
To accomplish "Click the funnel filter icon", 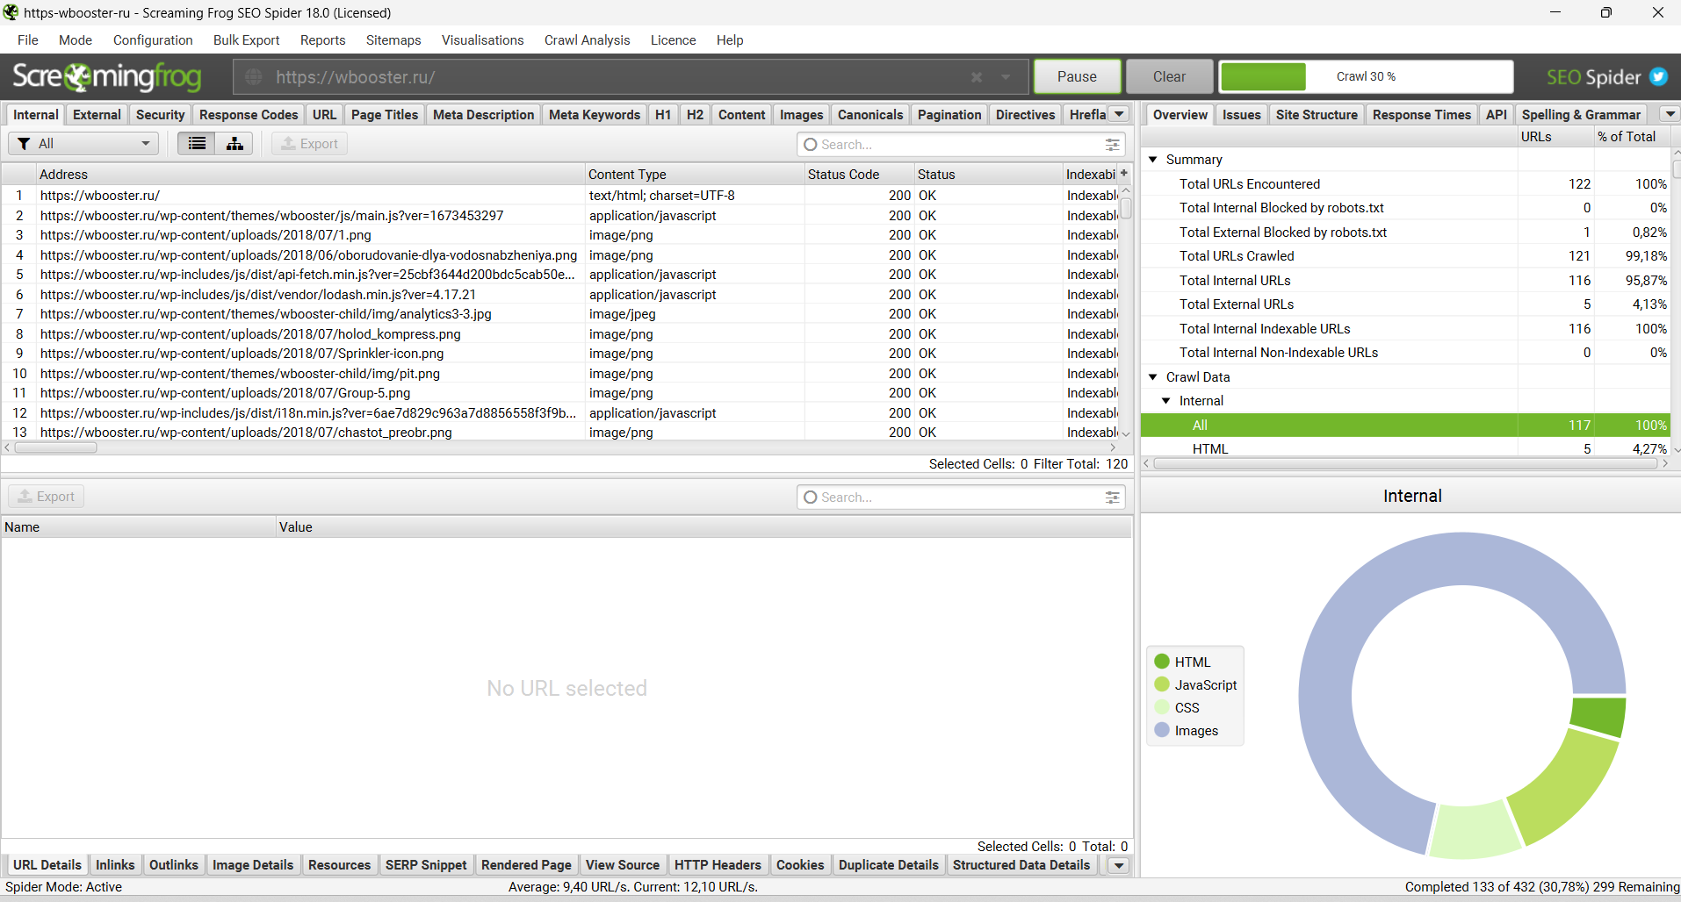I will click(24, 144).
